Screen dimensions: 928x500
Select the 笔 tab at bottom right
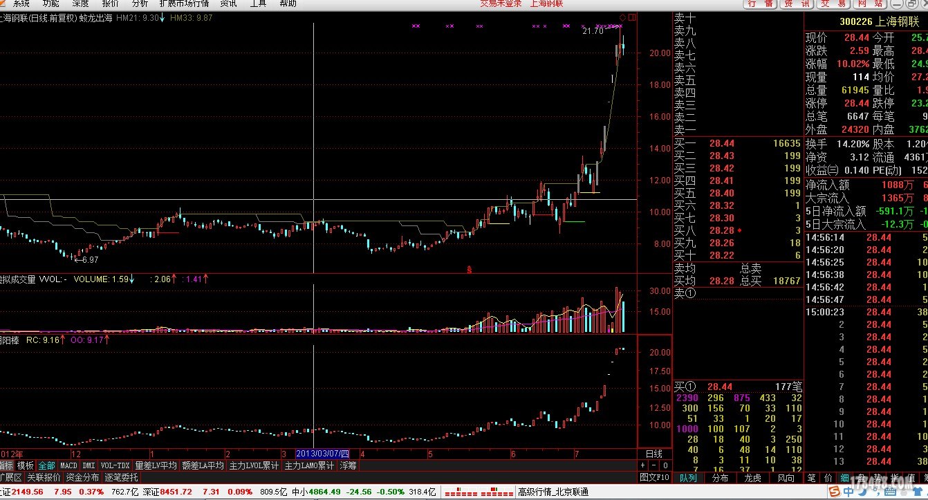tap(811, 477)
